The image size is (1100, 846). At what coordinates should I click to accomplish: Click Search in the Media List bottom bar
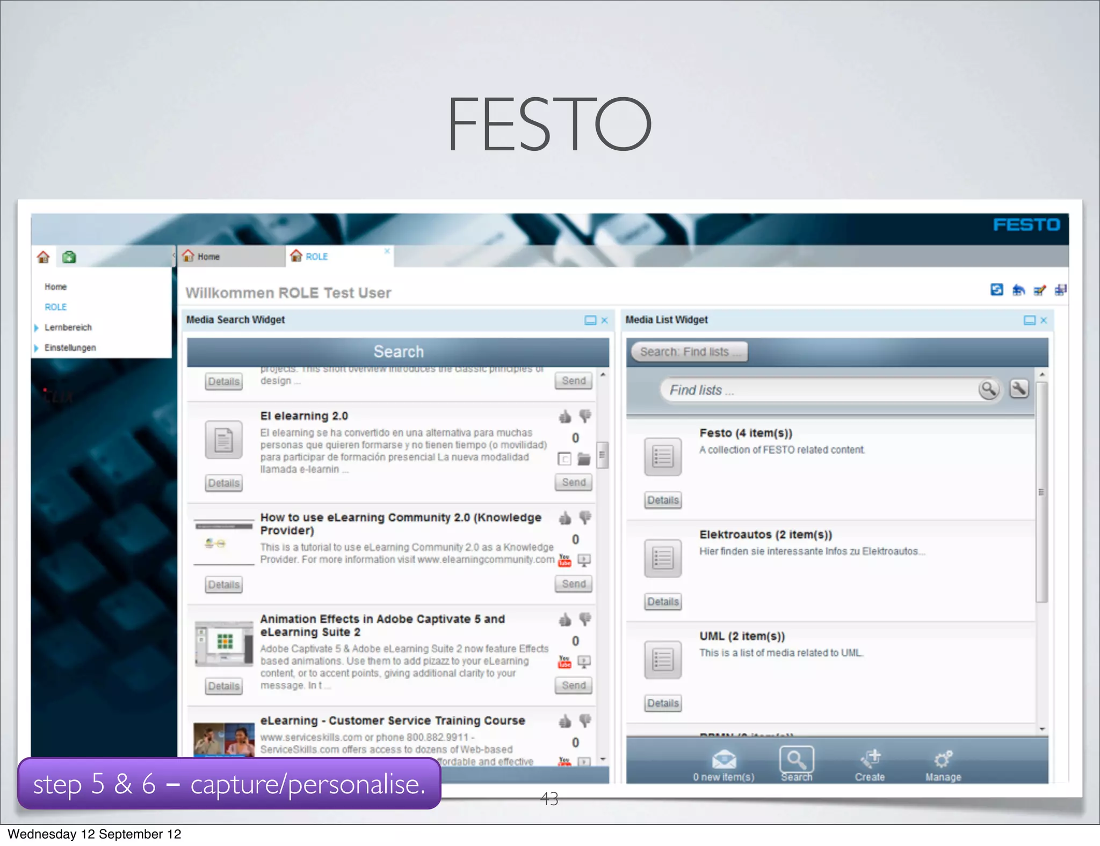pos(797,764)
